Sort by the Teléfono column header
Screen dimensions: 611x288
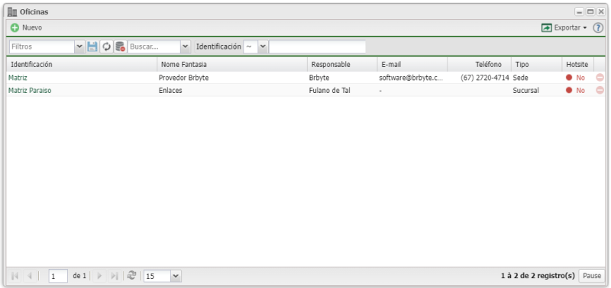(x=480, y=65)
